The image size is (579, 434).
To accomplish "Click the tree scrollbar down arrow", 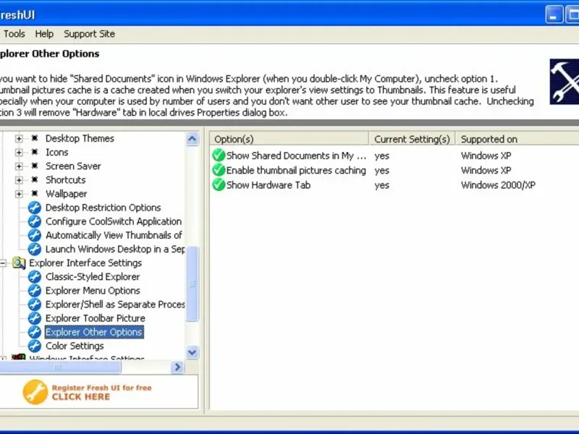I will [192, 352].
